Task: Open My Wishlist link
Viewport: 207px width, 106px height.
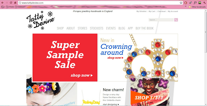Action: (x=141, y=11)
